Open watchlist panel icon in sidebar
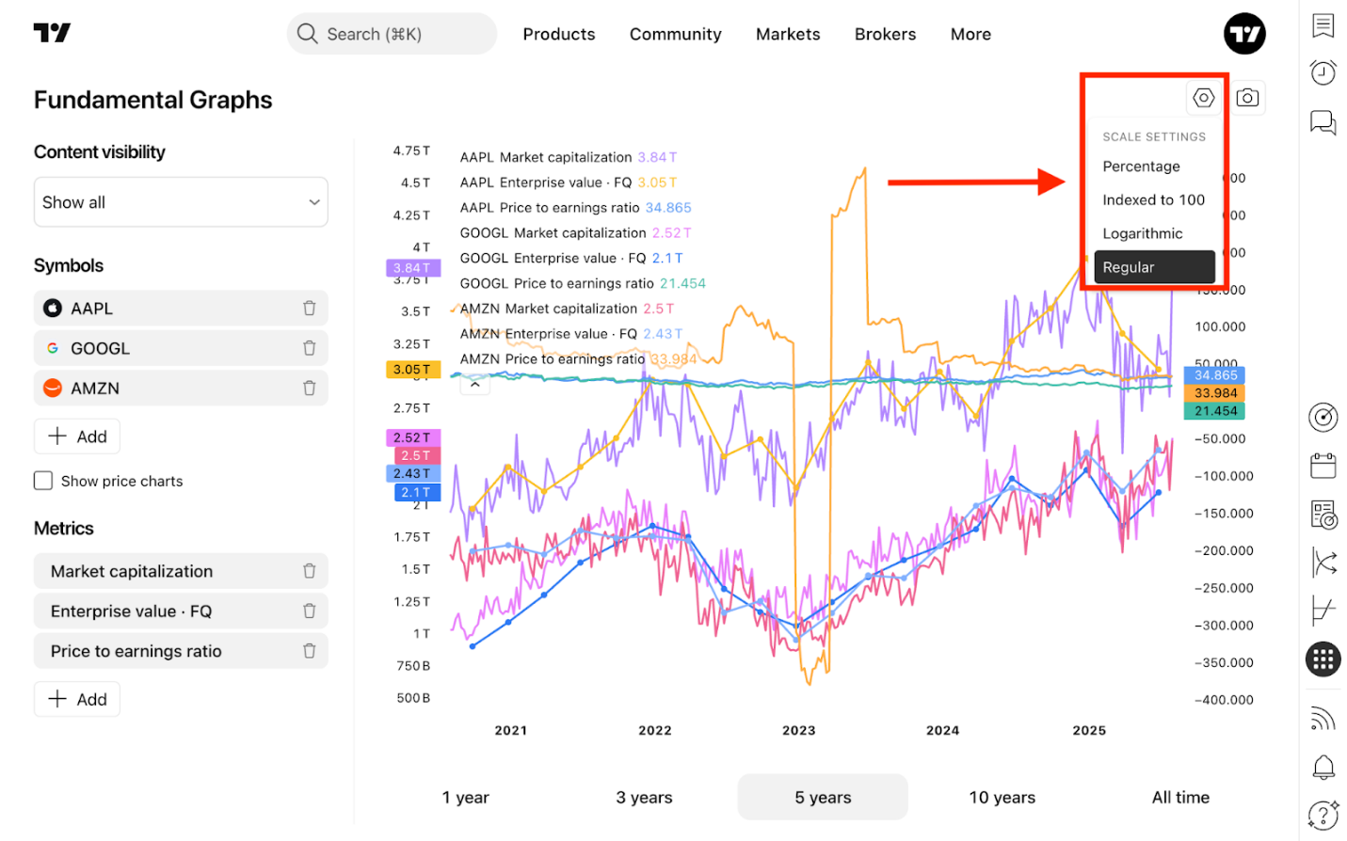The height and width of the screenshot is (841, 1347). 1323,25
